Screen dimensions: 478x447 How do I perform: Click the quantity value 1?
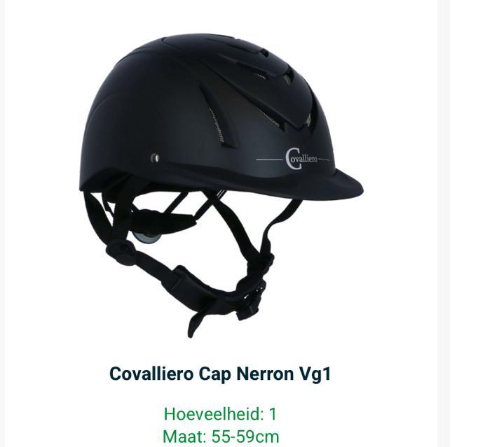coord(273,414)
